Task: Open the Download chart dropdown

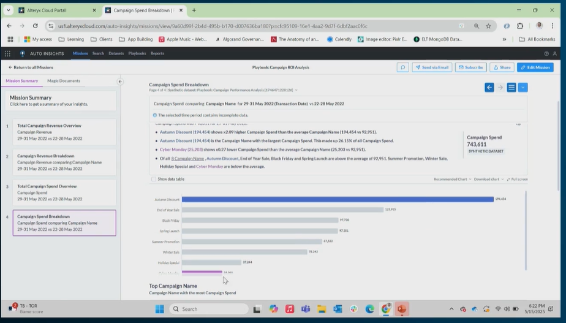Action: (x=488, y=179)
